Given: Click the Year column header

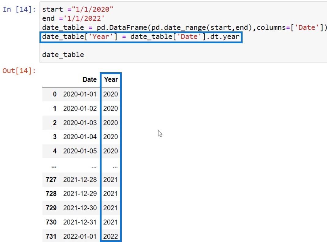Looking at the screenshot, I should click(111, 79).
